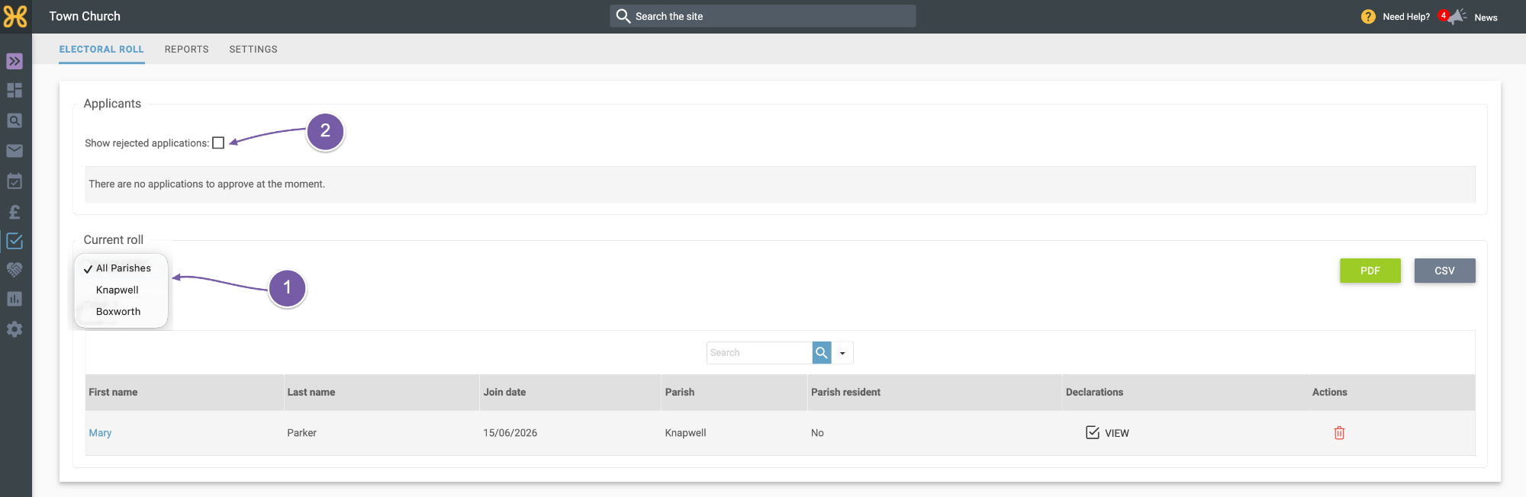Screen dimensions: 1526x497
Task: Toggle Show rejected applications checkbox
Action: coord(218,143)
